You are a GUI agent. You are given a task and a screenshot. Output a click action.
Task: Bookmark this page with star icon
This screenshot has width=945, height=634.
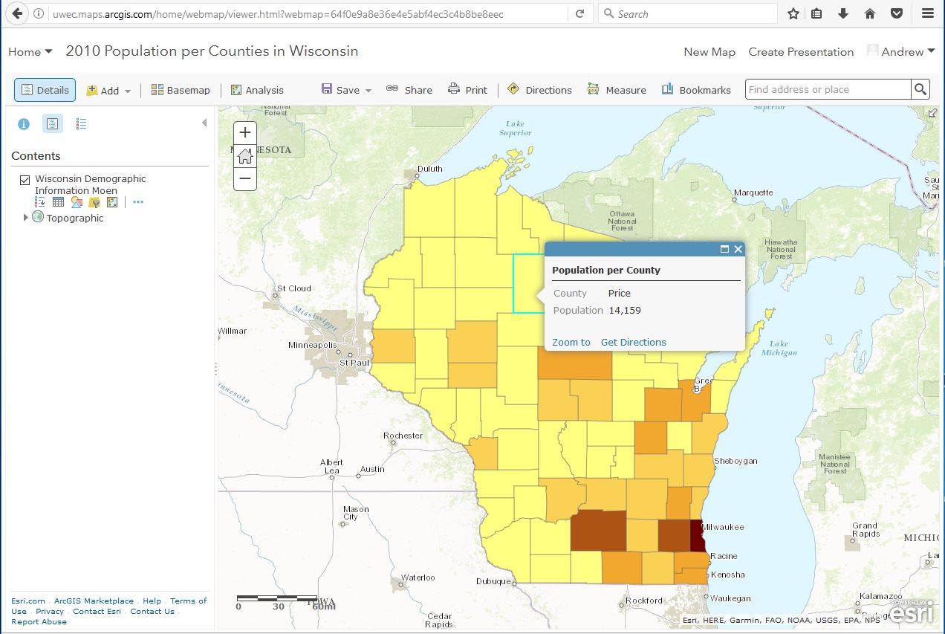pyautogui.click(x=793, y=13)
